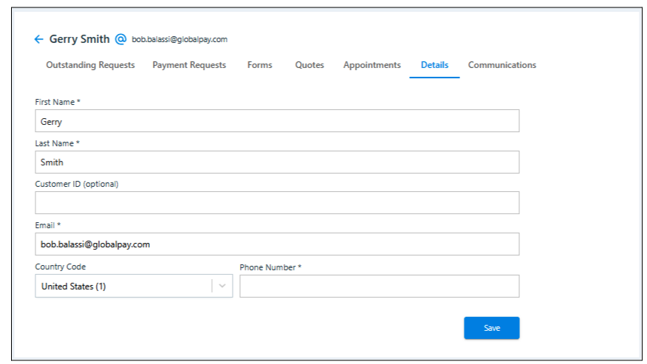This screenshot has width=647, height=364.
Task: Click the Email input field in form
Action: 277,244
